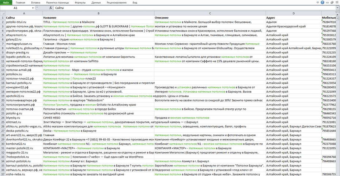The height and width of the screenshot is (176, 340).
Task: Click the title cell СИНЕЕ НЕБО
Action: pyautogui.click(x=98, y=118)
